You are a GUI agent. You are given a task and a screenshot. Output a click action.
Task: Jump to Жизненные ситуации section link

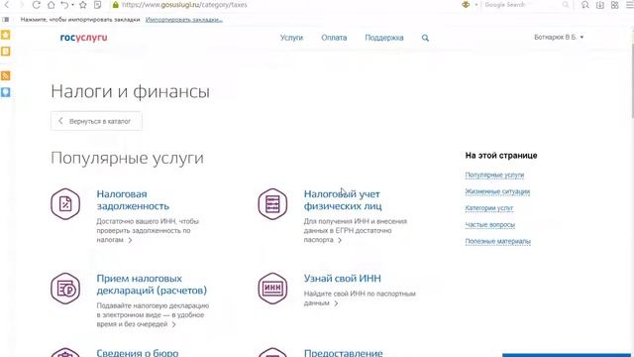pyautogui.click(x=497, y=191)
